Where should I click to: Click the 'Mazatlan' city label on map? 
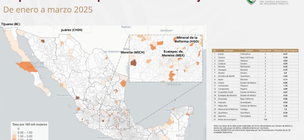click(x=63, y=95)
